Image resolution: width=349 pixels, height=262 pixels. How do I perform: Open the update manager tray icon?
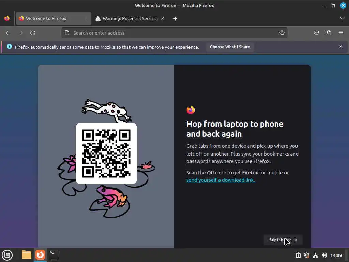coord(298,255)
